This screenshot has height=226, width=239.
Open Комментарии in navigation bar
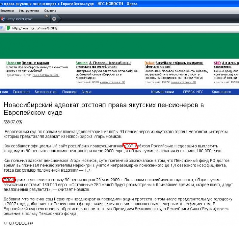(163, 92)
